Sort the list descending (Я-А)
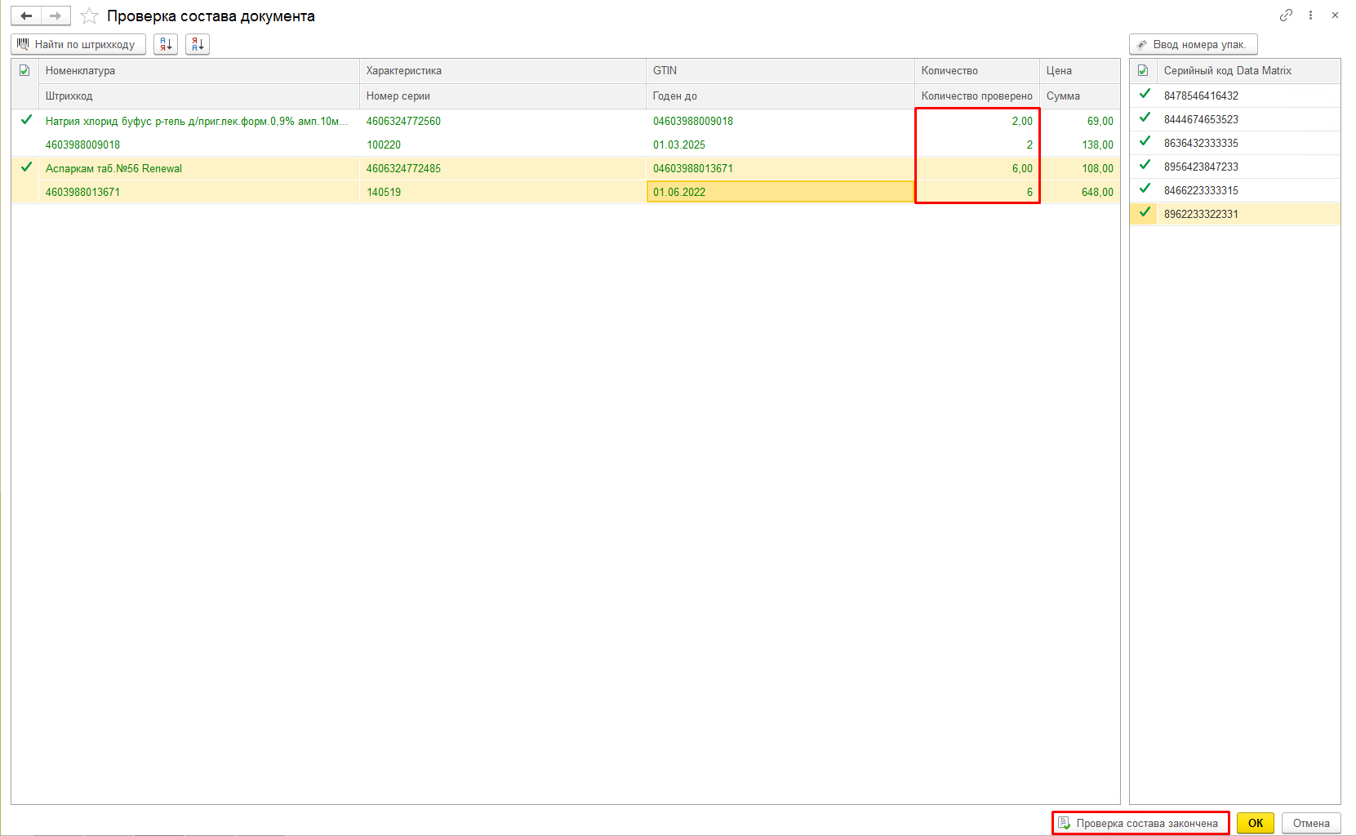 198,44
